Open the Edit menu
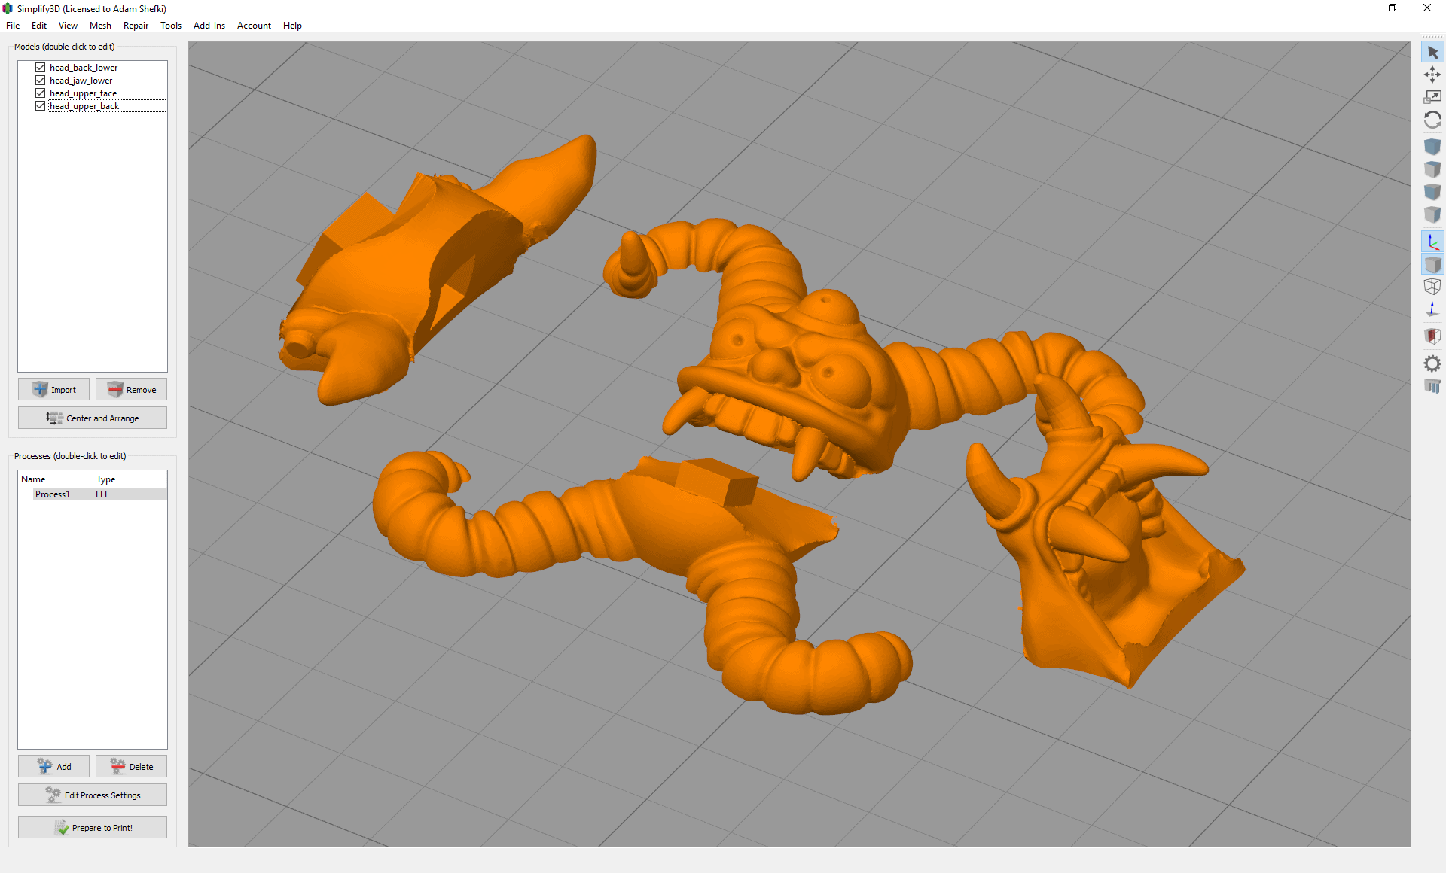Viewport: 1446px width, 873px height. (x=39, y=26)
